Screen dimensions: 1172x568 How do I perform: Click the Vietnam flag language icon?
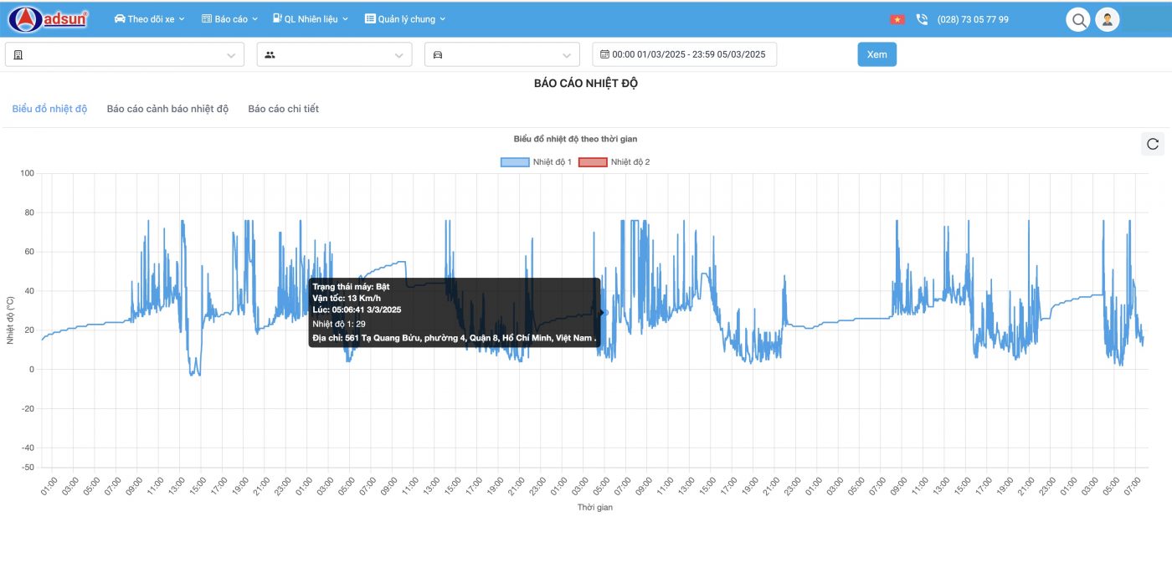coord(897,19)
